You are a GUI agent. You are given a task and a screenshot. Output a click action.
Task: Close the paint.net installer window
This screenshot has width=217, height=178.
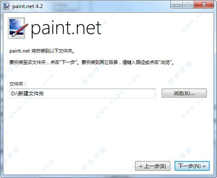point(204,5)
